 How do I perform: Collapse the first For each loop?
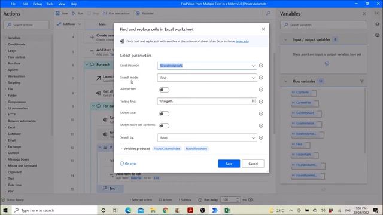[x=87, y=64]
